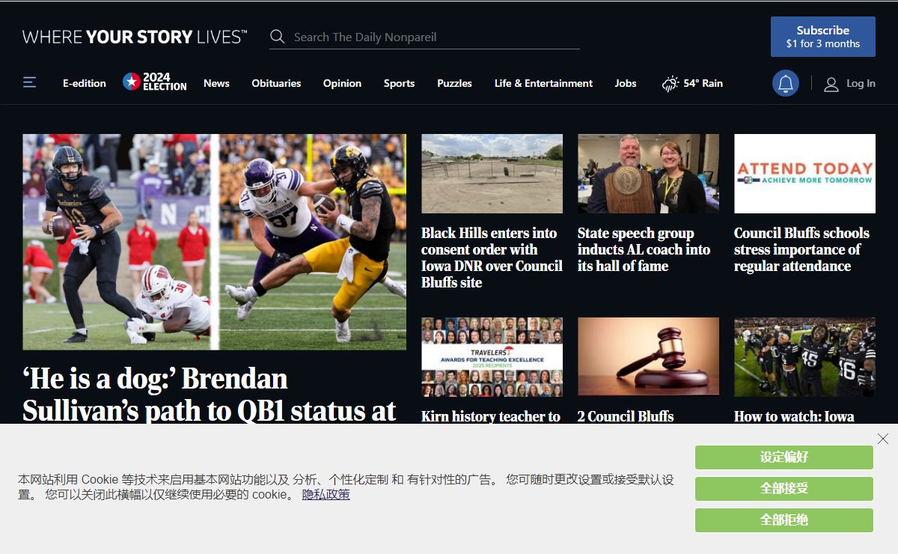Image resolution: width=898 pixels, height=554 pixels.
Task: Go to the Sports section
Action: pos(399,83)
